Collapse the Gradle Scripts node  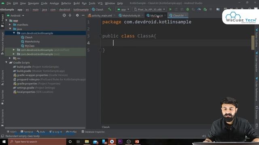pyautogui.click(x=6, y=62)
